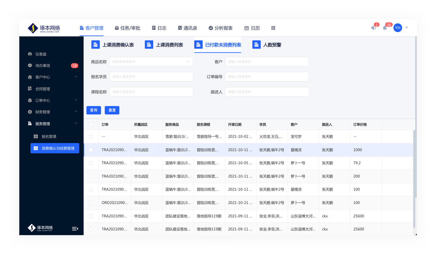Image resolution: width=436 pixels, height=255 pixels.
Task: Switch to 人数预警 tab
Action: click(x=267, y=45)
